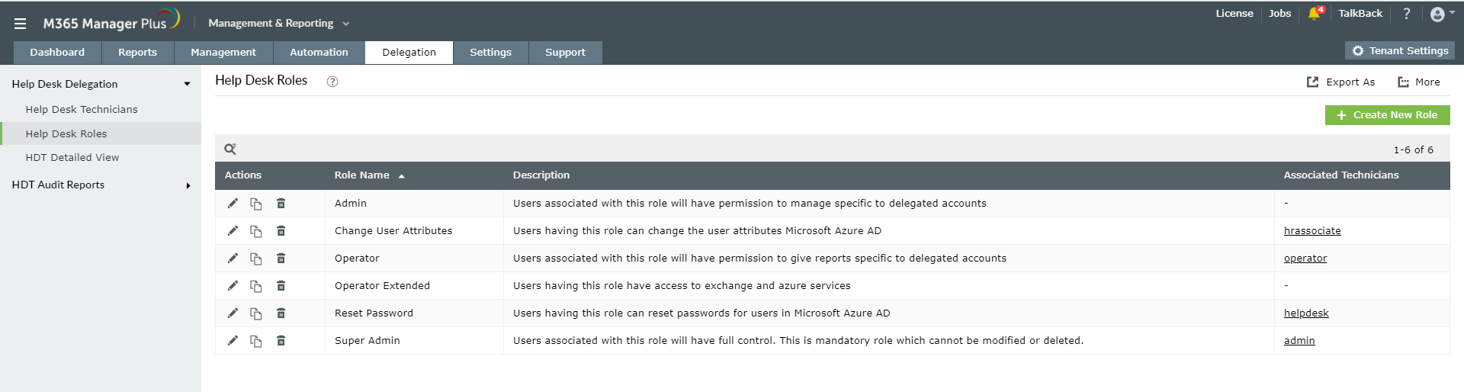Viewport: 1464px width, 392px height.
Task: Click the edit pencil for Admin role
Action: click(x=233, y=204)
